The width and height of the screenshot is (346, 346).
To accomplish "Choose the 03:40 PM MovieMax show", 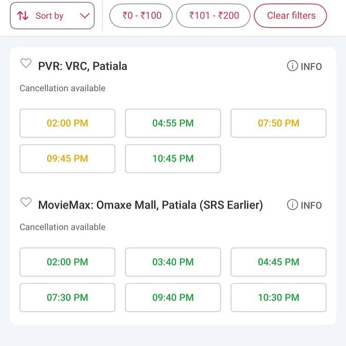I will (x=173, y=262).
